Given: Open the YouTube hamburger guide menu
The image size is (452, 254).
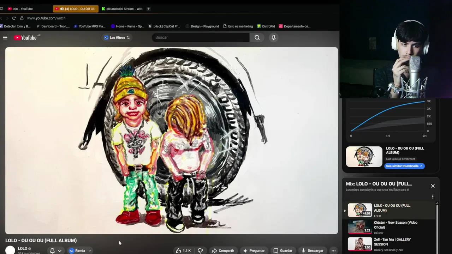Looking at the screenshot, I should (x=5, y=37).
